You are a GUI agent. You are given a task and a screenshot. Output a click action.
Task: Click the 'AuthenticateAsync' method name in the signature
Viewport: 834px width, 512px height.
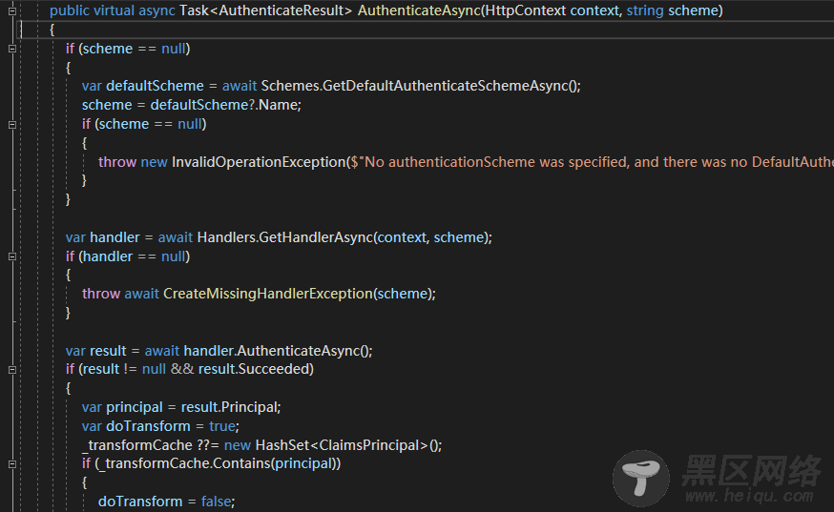point(419,10)
